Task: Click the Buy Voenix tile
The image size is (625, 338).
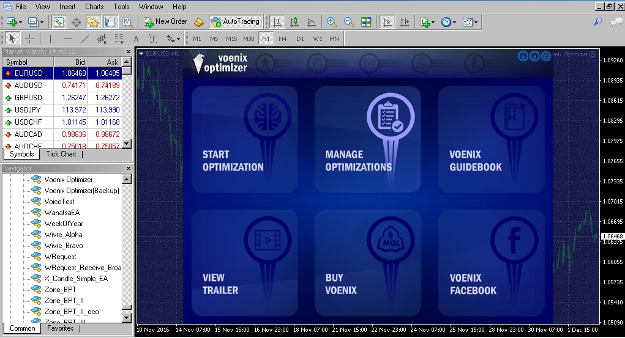Action: [x=367, y=263]
